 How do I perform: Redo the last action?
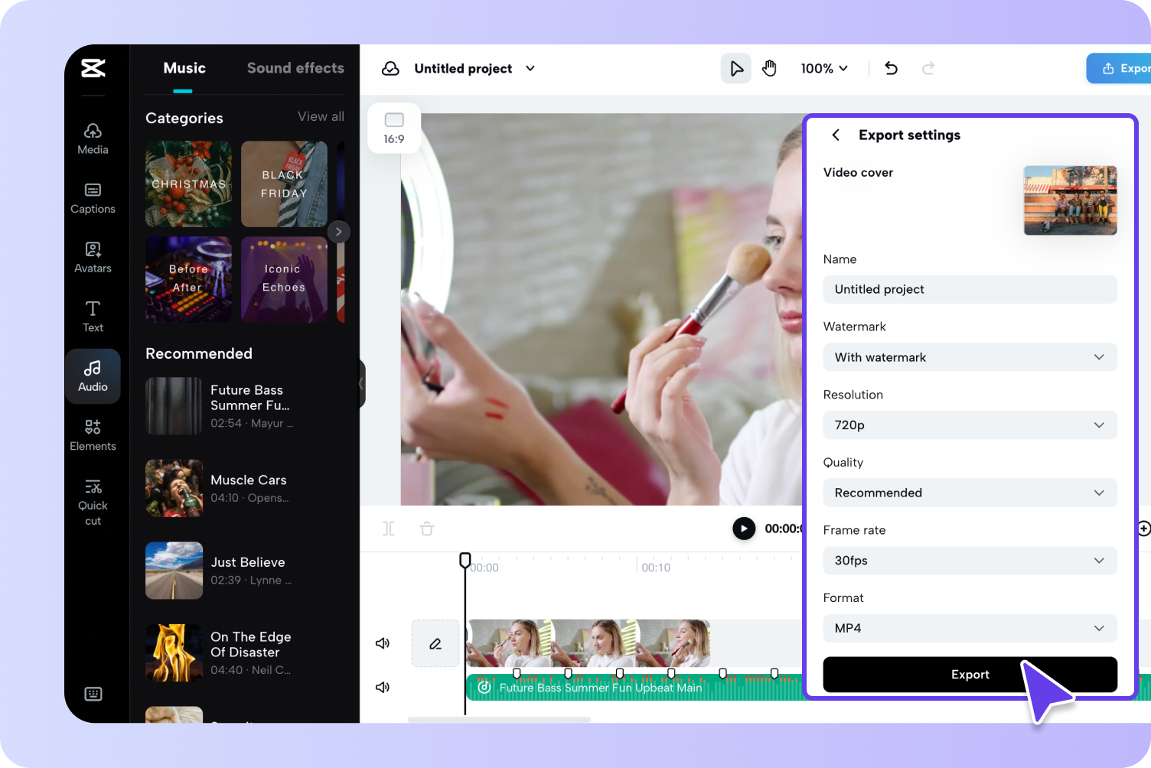pos(928,69)
